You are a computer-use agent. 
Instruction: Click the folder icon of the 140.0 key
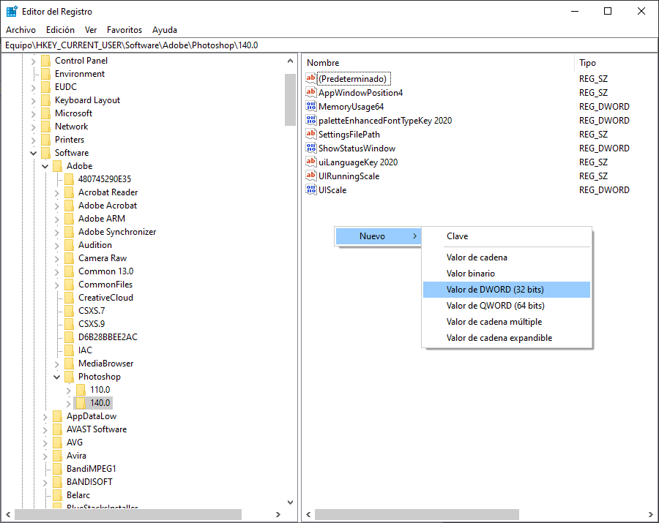coord(81,403)
